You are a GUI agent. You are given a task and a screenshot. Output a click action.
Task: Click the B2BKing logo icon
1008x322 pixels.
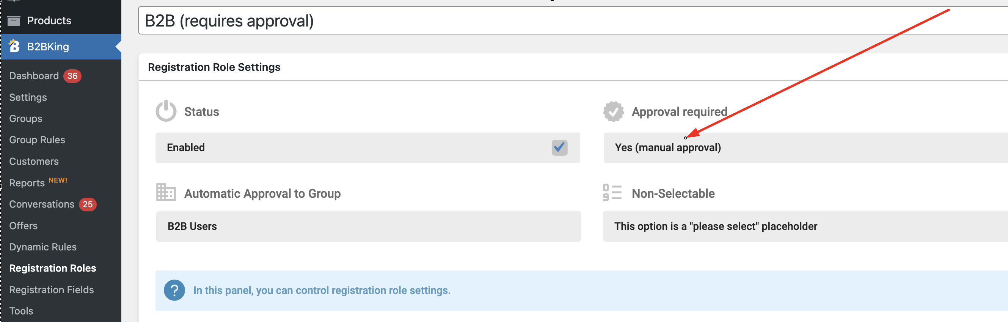(14, 46)
